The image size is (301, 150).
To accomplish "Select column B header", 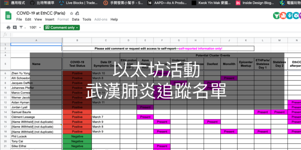I will click(77, 40).
